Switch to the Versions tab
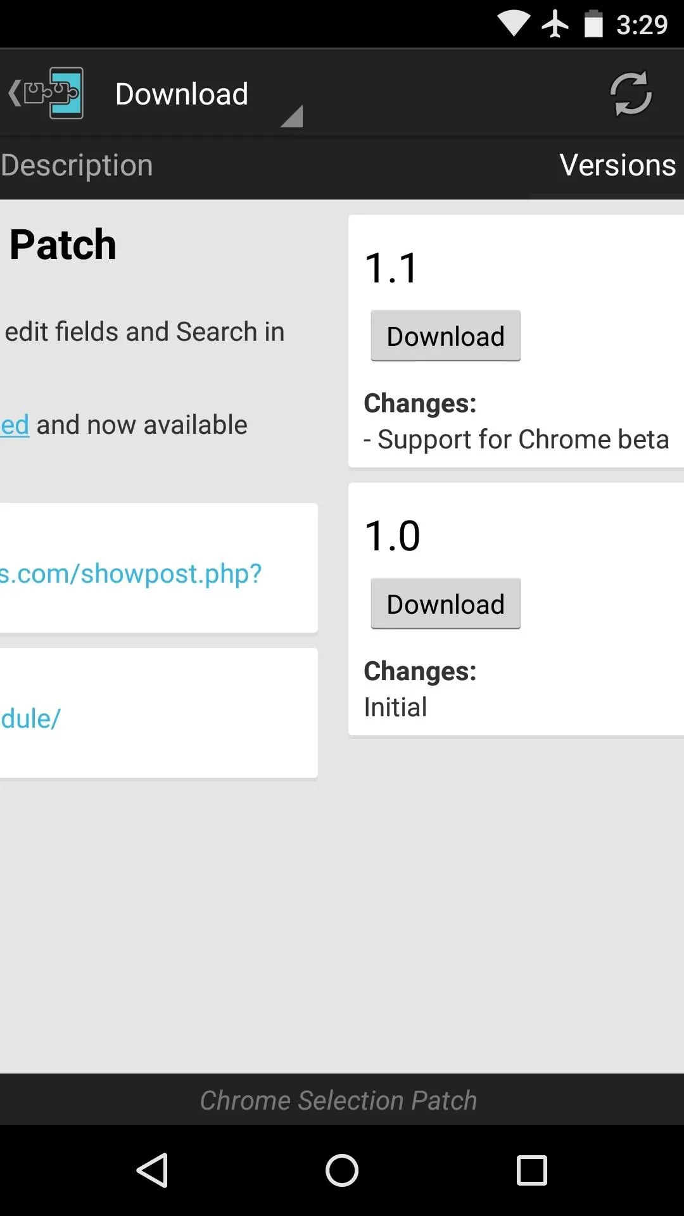The image size is (684, 1216). (x=617, y=166)
